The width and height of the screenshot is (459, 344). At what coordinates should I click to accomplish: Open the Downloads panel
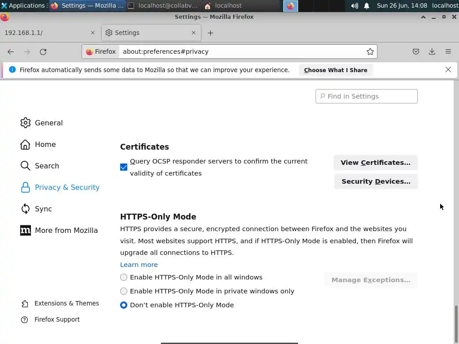click(x=432, y=52)
